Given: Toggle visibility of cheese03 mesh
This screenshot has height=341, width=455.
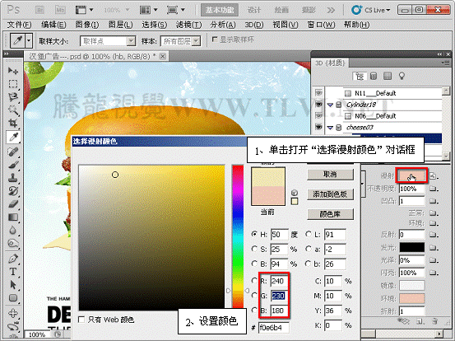Looking at the screenshot, I should (318, 127).
